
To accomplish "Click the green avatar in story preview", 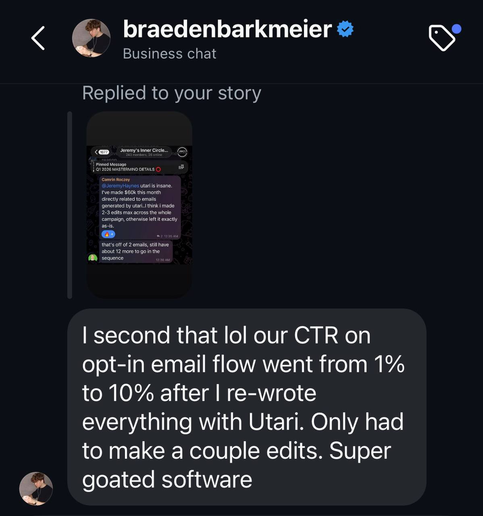I will pos(93,258).
